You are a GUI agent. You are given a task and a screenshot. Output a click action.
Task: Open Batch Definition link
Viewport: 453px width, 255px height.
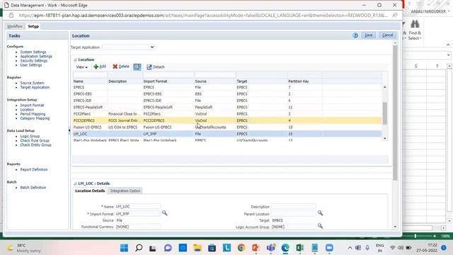point(33,187)
